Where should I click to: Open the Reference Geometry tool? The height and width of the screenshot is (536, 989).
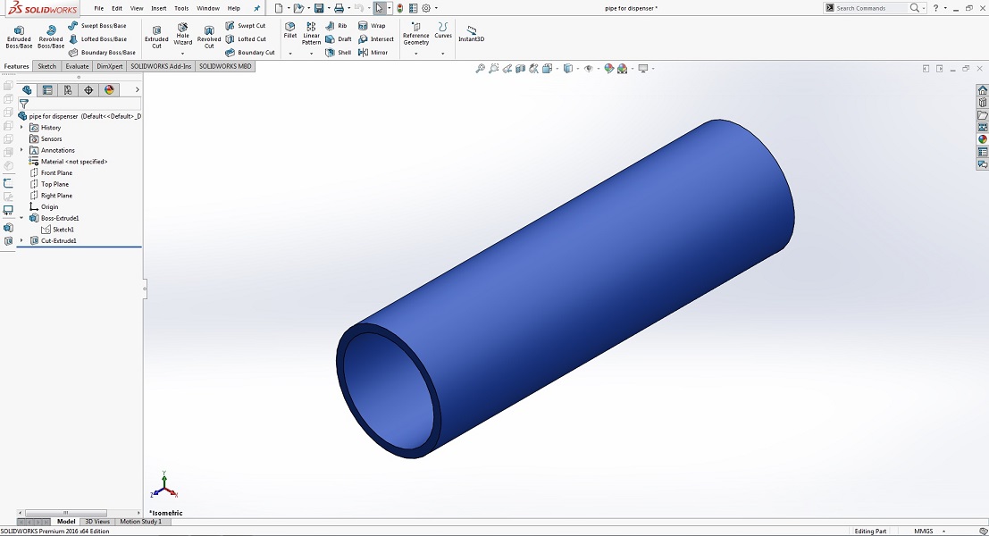pyautogui.click(x=415, y=34)
